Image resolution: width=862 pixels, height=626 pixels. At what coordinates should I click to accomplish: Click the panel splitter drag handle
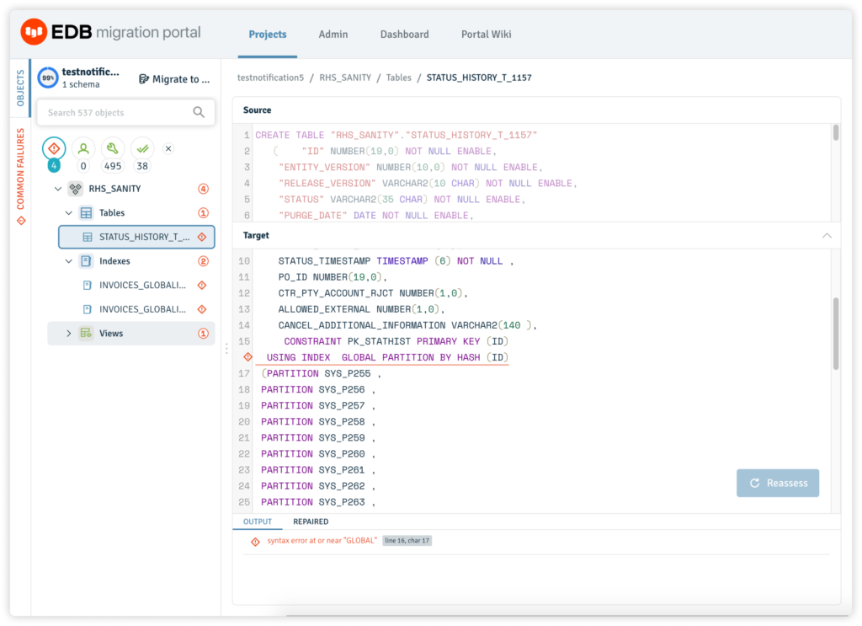226,348
